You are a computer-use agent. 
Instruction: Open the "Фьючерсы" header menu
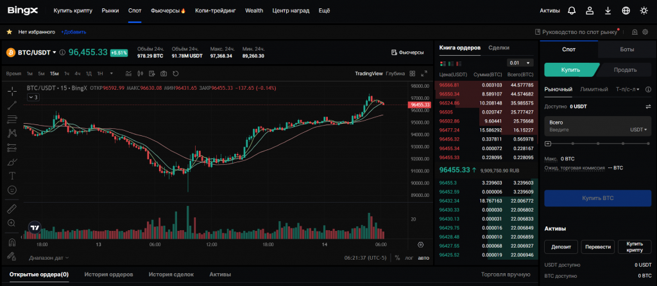tap(168, 10)
